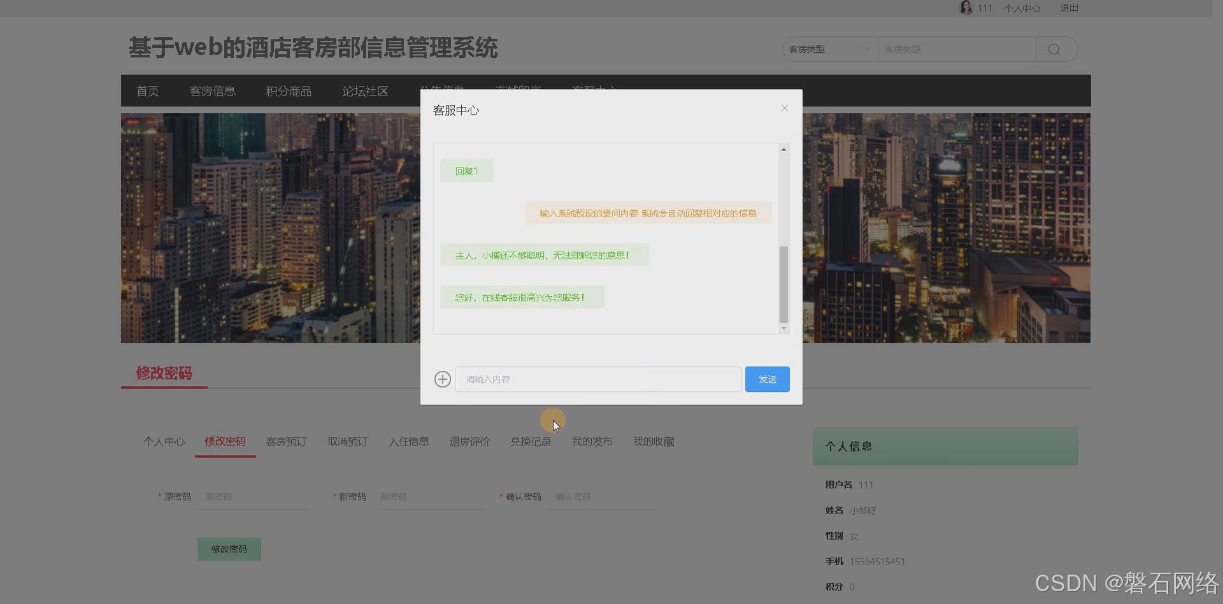Open the 兑换记录 tab
Screen dimensions: 1223x604
[x=531, y=441]
